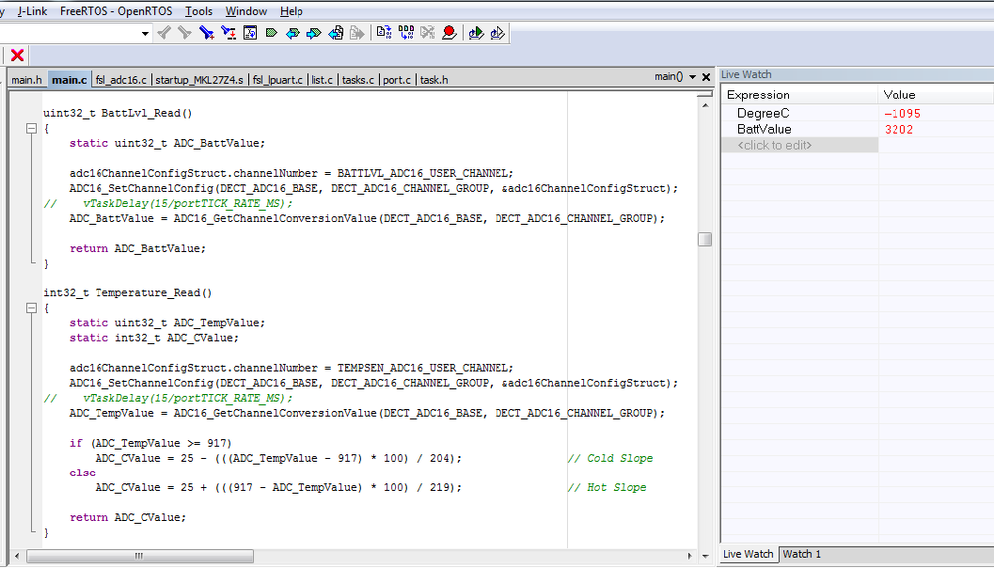
Task: Open the toolbar search combo box dropdown
Action: pyautogui.click(x=145, y=33)
